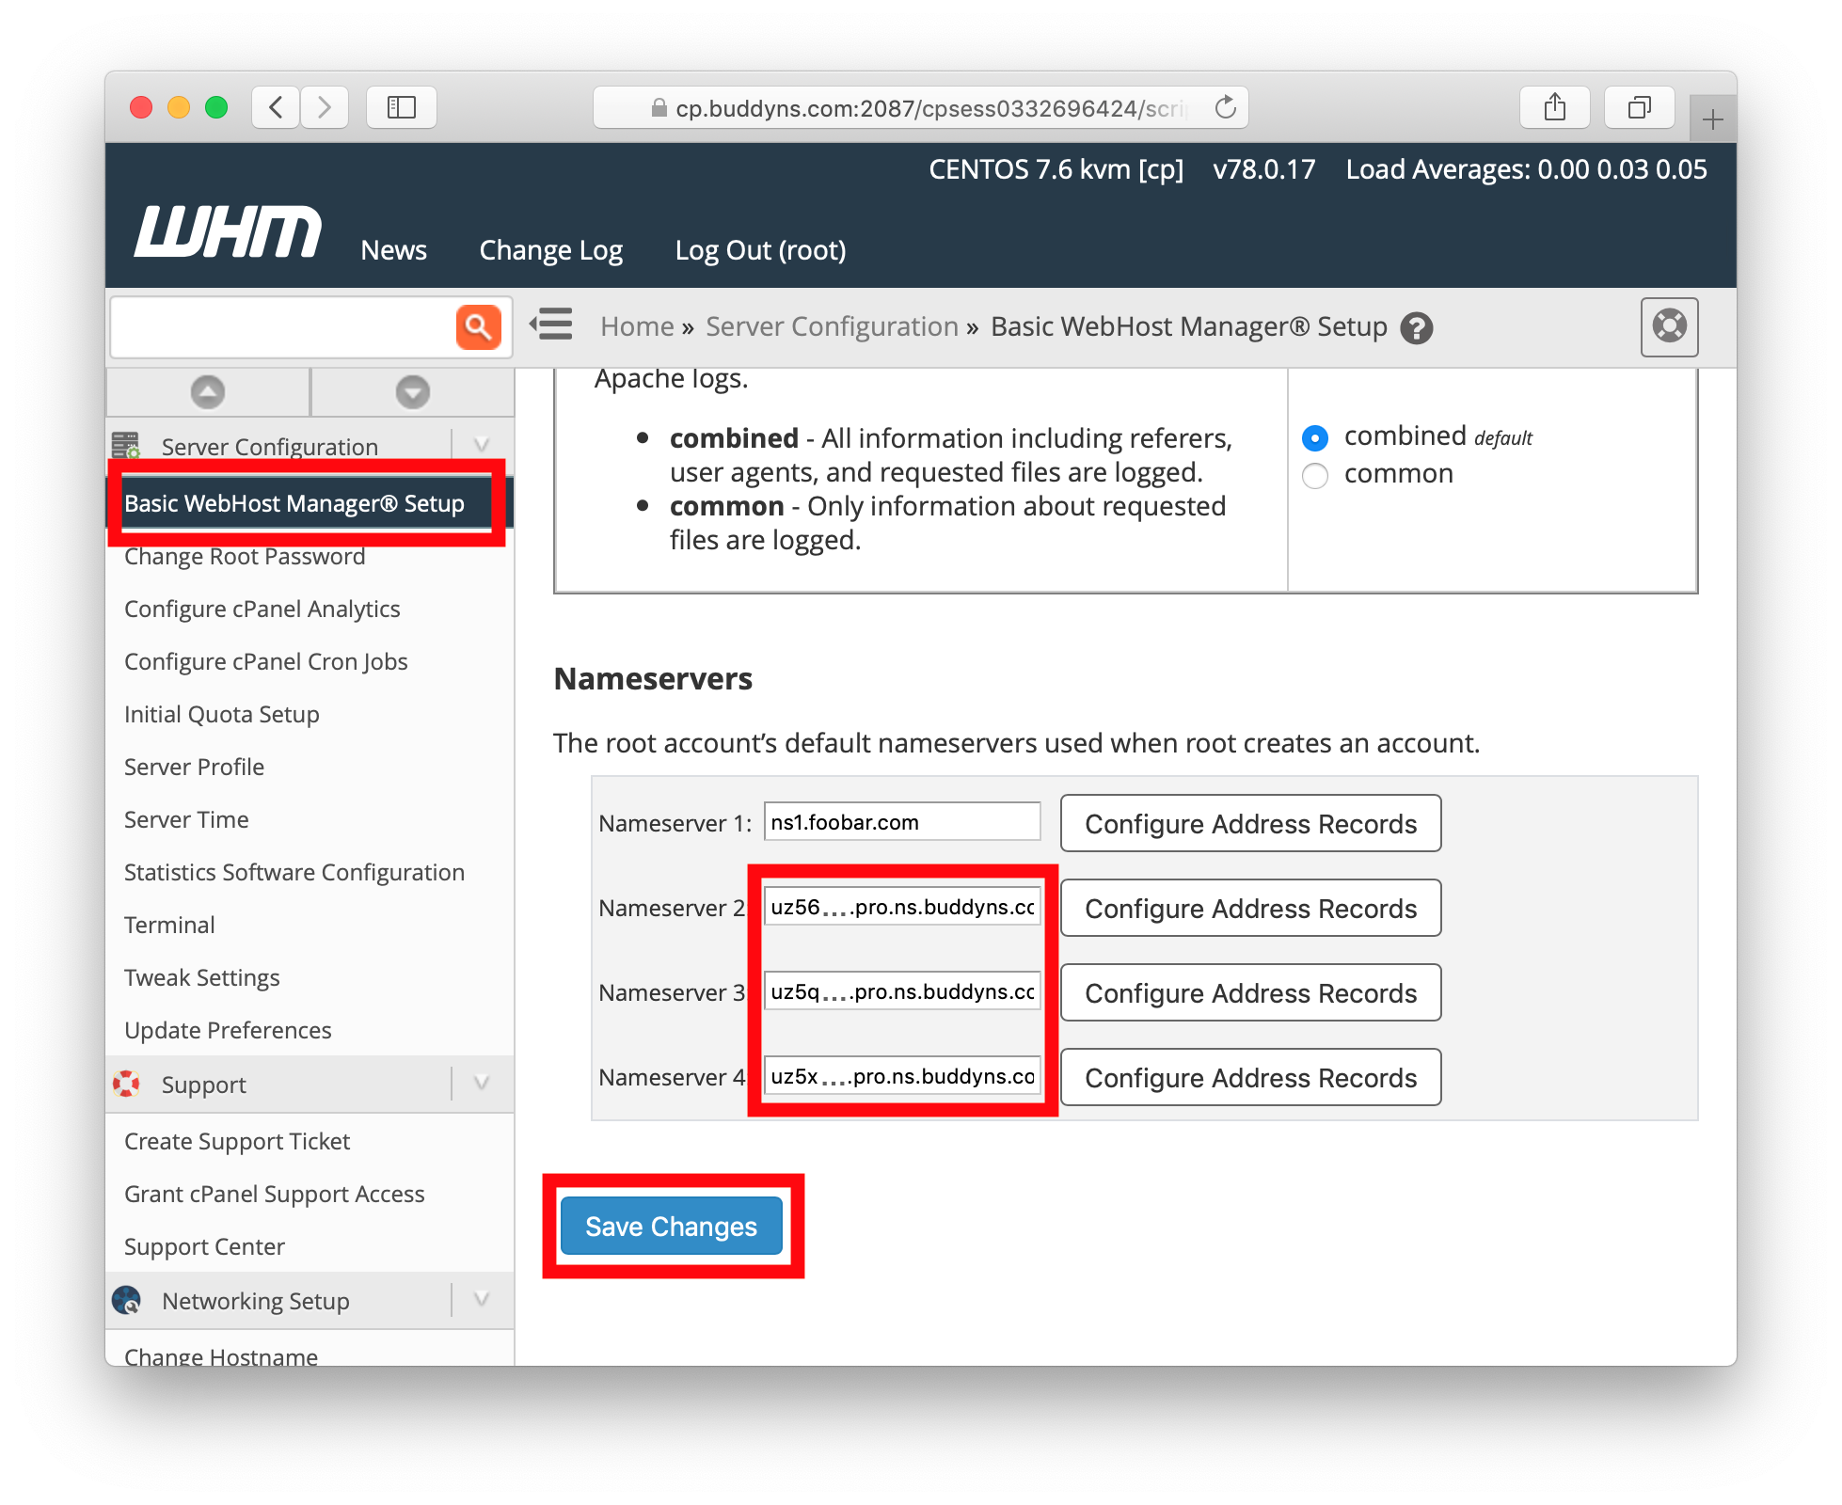The image size is (1842, 1505).
Task: Click the Networking Setup globe icon
Action: pos(126,1300)
